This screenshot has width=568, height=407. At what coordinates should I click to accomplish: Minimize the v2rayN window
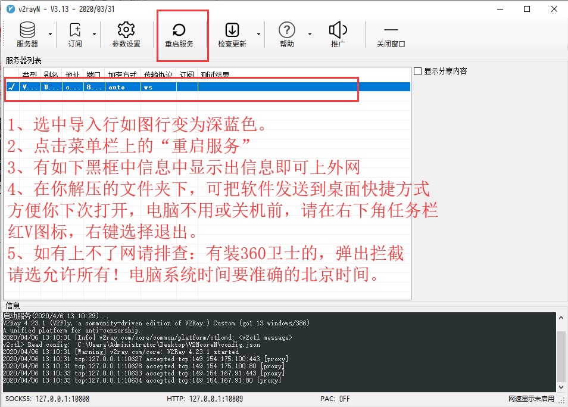500,9
